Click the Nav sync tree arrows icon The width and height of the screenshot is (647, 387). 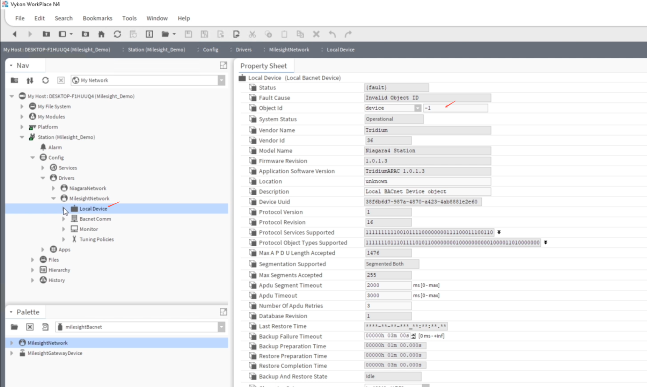(30, 80)
